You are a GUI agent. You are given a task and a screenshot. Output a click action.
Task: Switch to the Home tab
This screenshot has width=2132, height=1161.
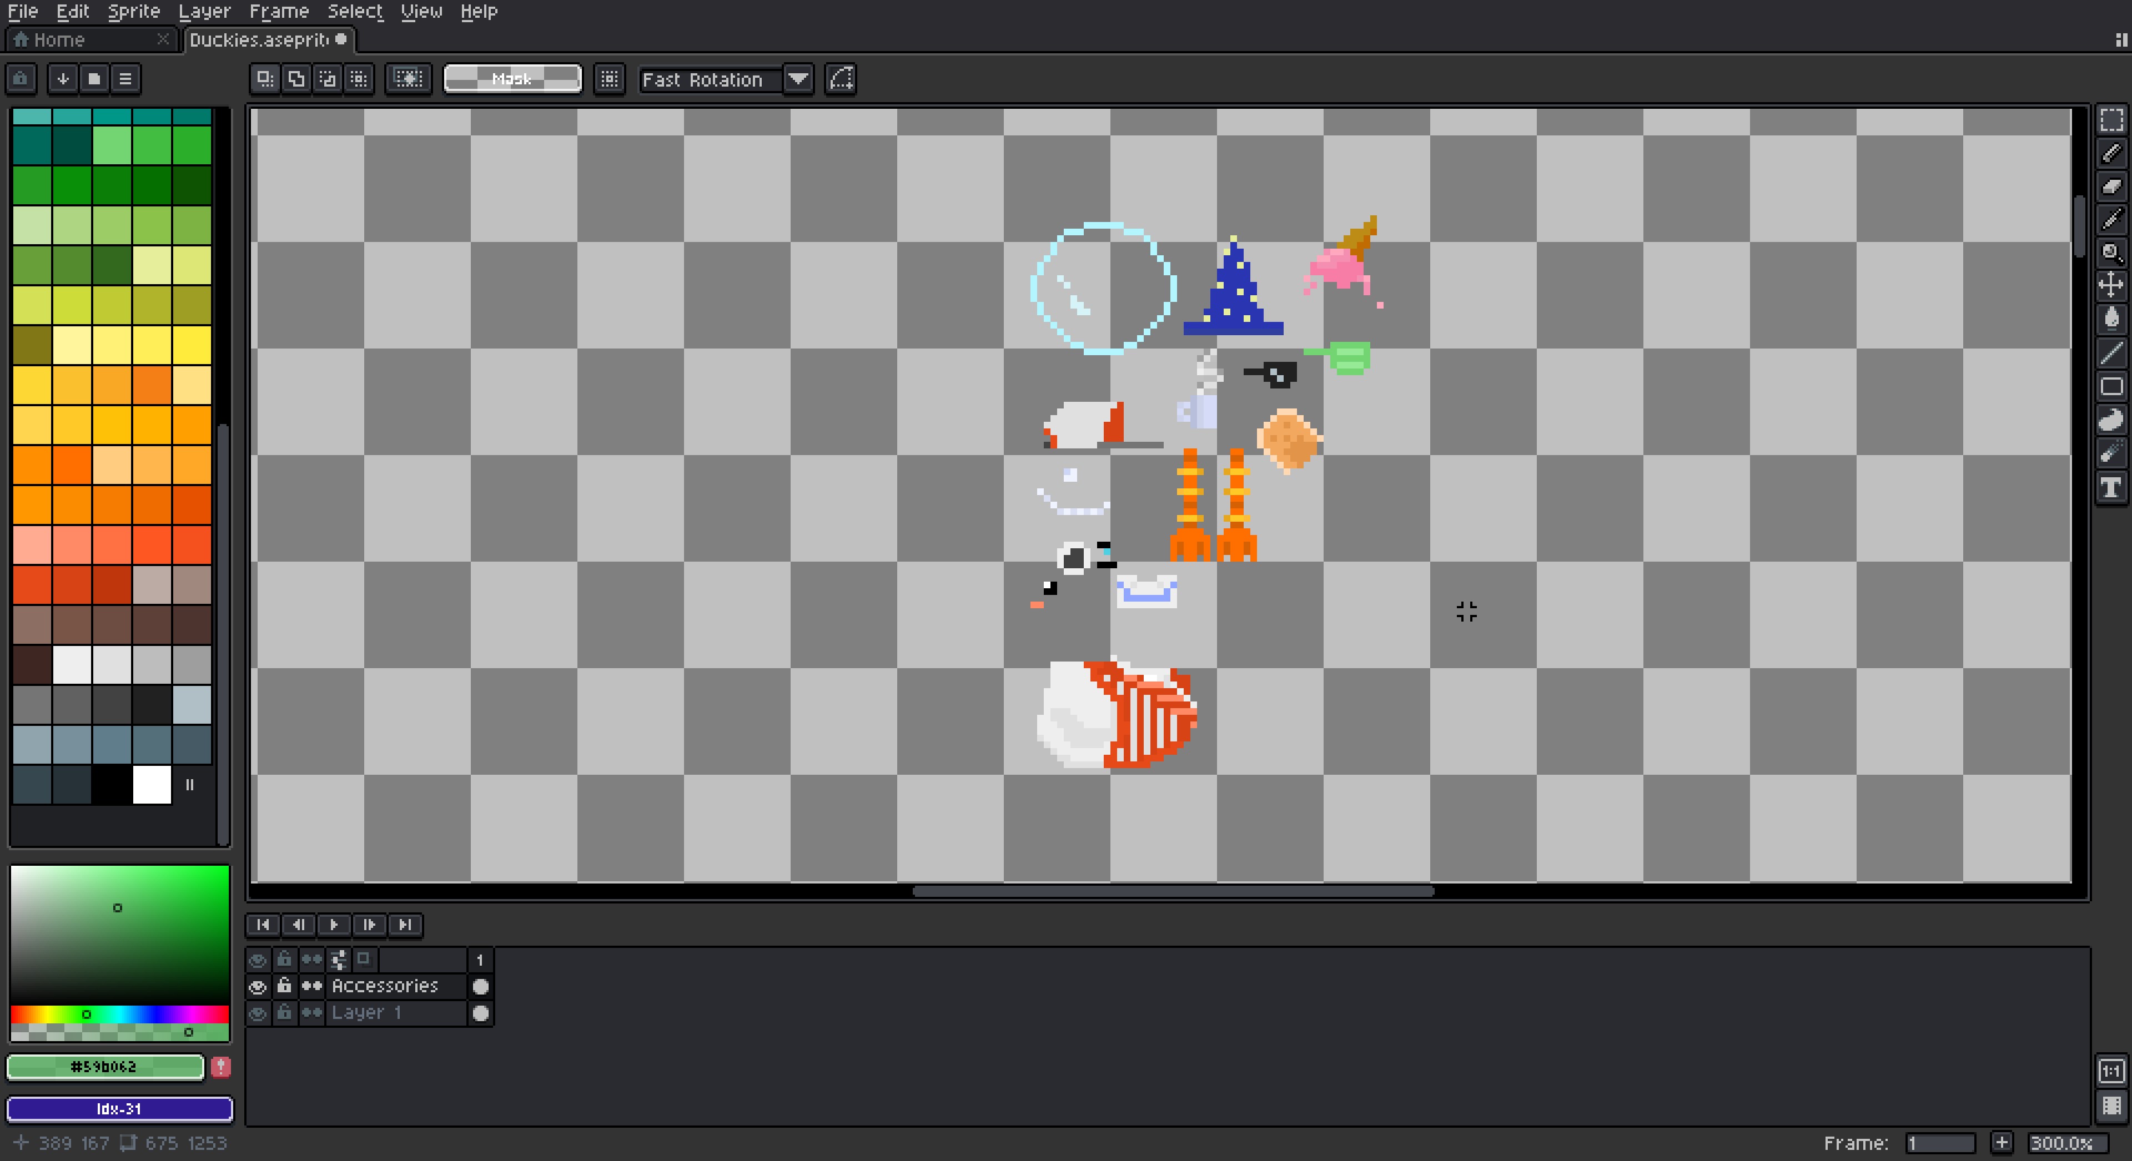tap(59, 40)
